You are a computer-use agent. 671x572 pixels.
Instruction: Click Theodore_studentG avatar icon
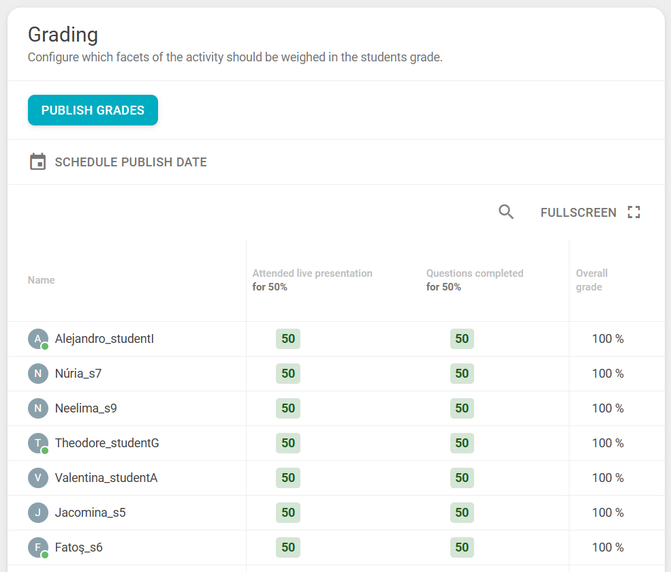[x=38, y=443]
